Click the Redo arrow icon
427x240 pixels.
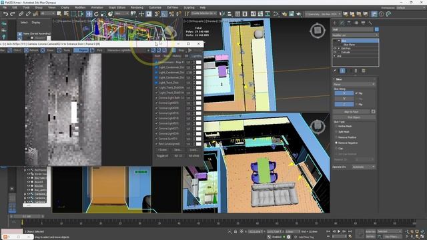[13, 14]
